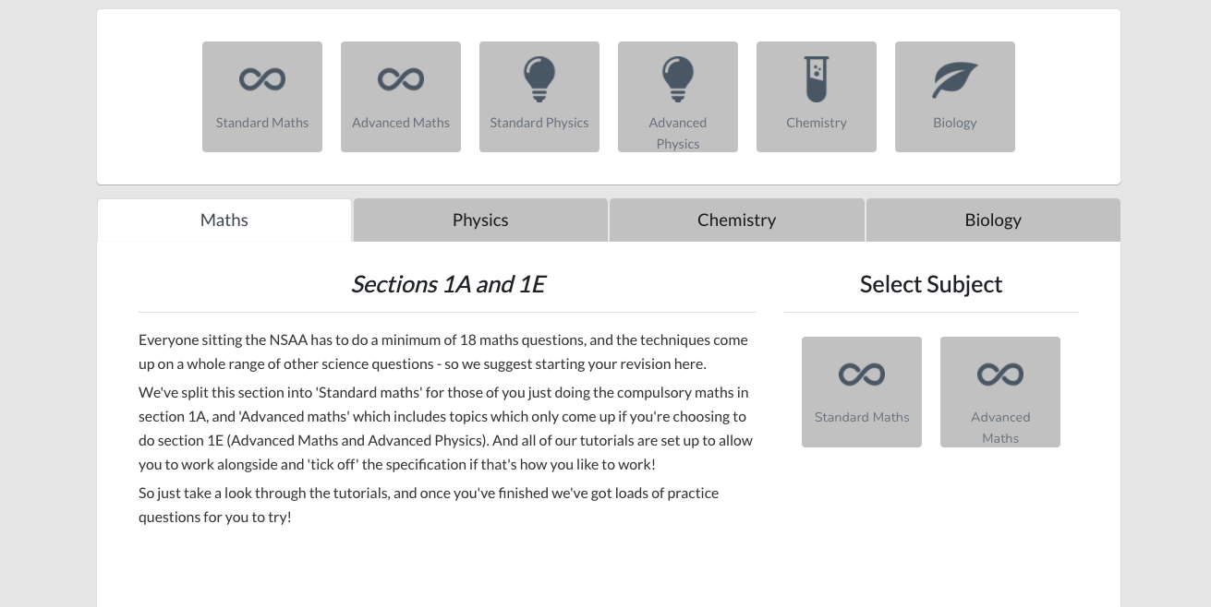Click infinity icon for Standard Maths under Select Subject

[862, 374]
